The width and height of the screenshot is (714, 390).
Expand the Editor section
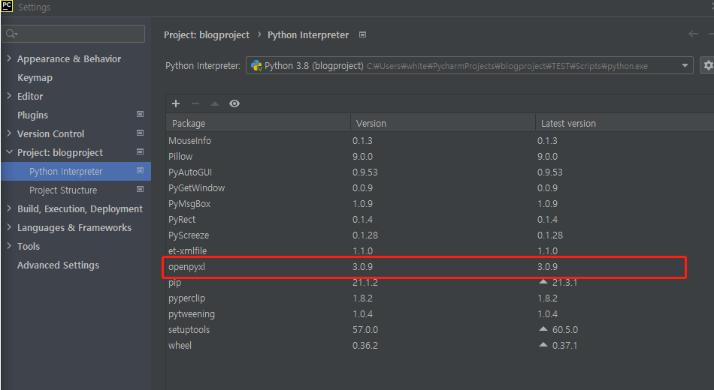(x=9, y=95)
